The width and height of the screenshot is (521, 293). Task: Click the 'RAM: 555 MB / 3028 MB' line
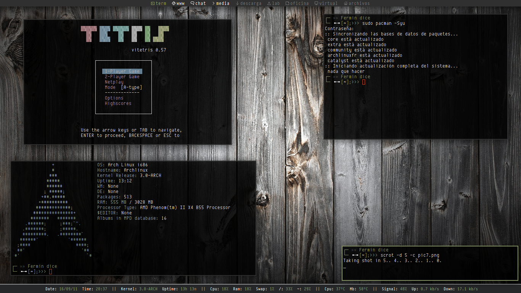125,202
